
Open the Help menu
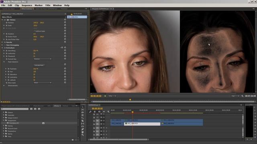tap(67, 5)
